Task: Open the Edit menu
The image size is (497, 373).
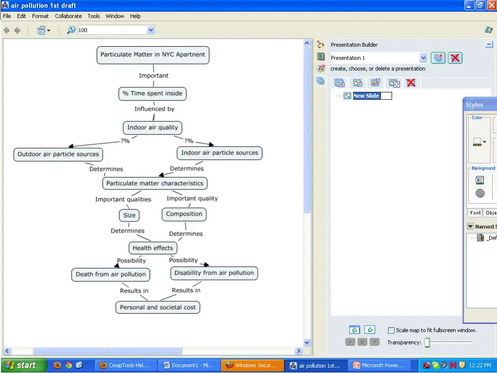Action: pyautogui.click(x=21, y=16)
